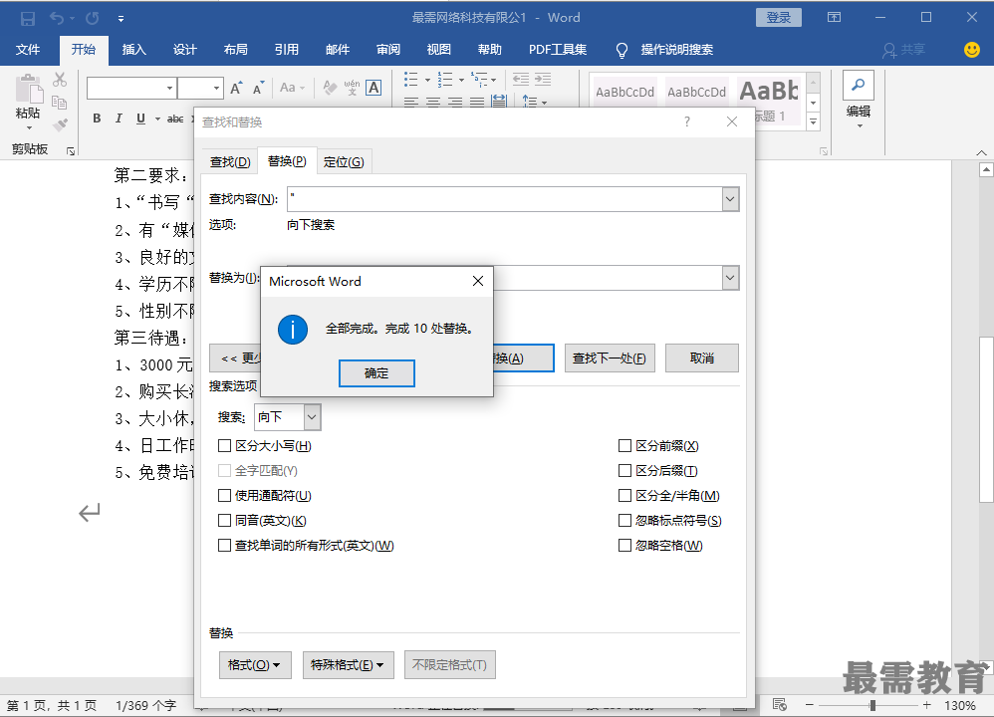Click the Clear Formatting eraser icon
The height and width of the screenshot is (717, 994).
[330, 88]
